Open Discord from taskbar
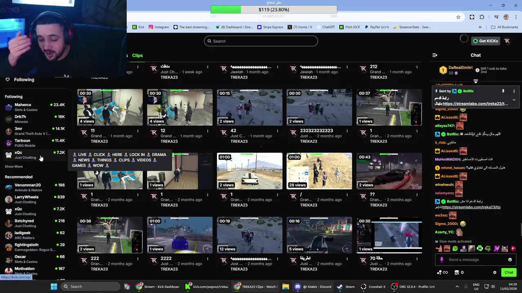This screenshot has height=293, width=522. pos(313,286)
